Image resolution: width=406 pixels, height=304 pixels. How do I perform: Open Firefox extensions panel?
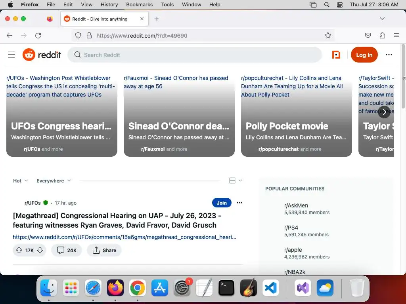tap(382, 35)
